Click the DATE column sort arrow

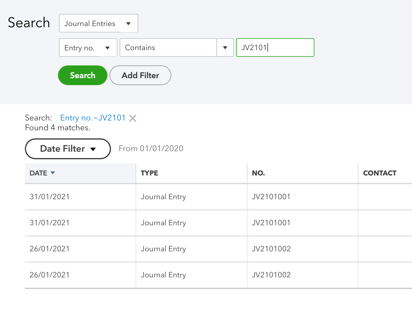pos(53,173)
